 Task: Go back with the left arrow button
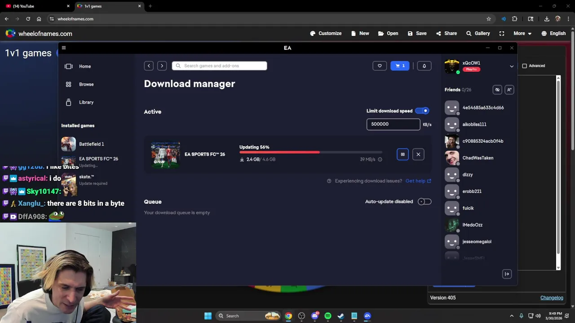[149, 66]
